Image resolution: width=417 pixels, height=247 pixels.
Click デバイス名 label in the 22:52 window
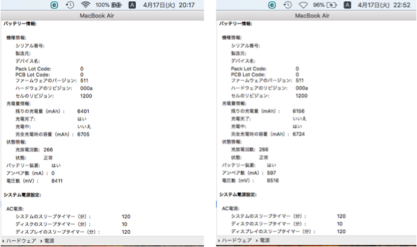tap(243, 61)
